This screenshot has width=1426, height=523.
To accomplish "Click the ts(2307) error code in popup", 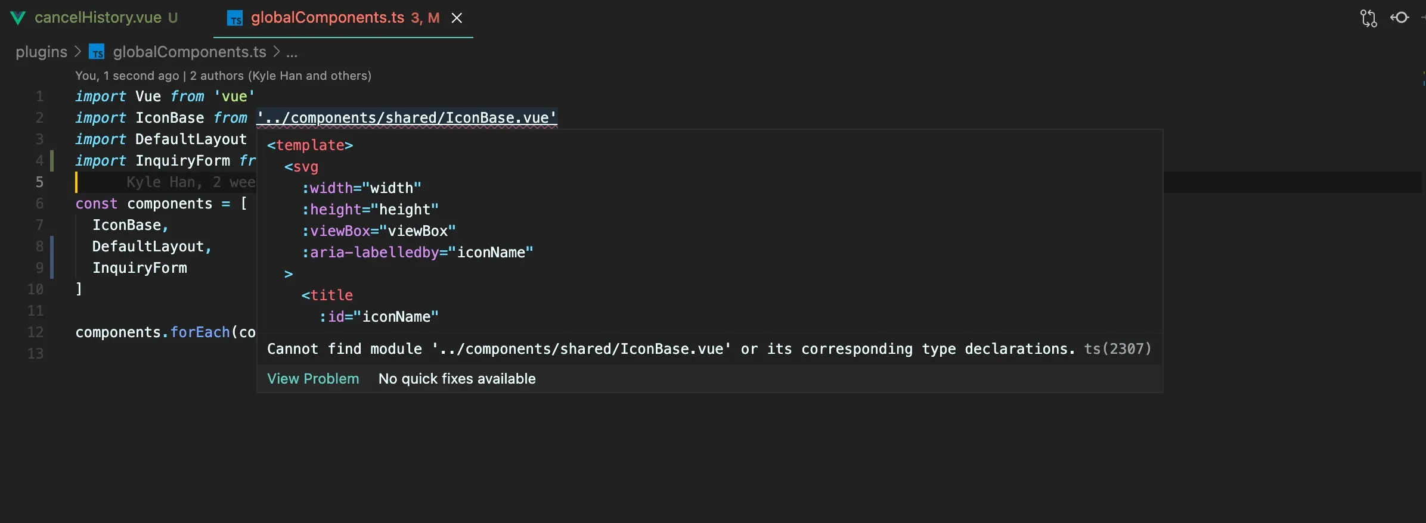I will tap(1117, 349).
